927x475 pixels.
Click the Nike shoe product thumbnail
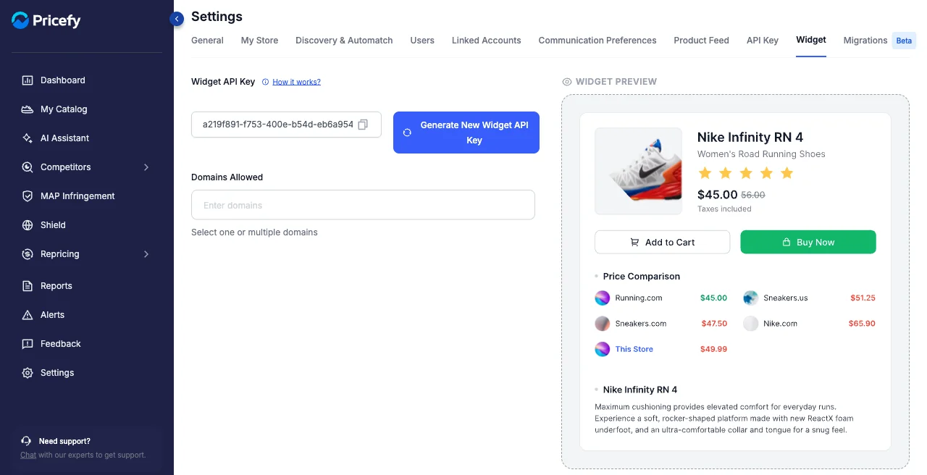click(x=638, y=171)
